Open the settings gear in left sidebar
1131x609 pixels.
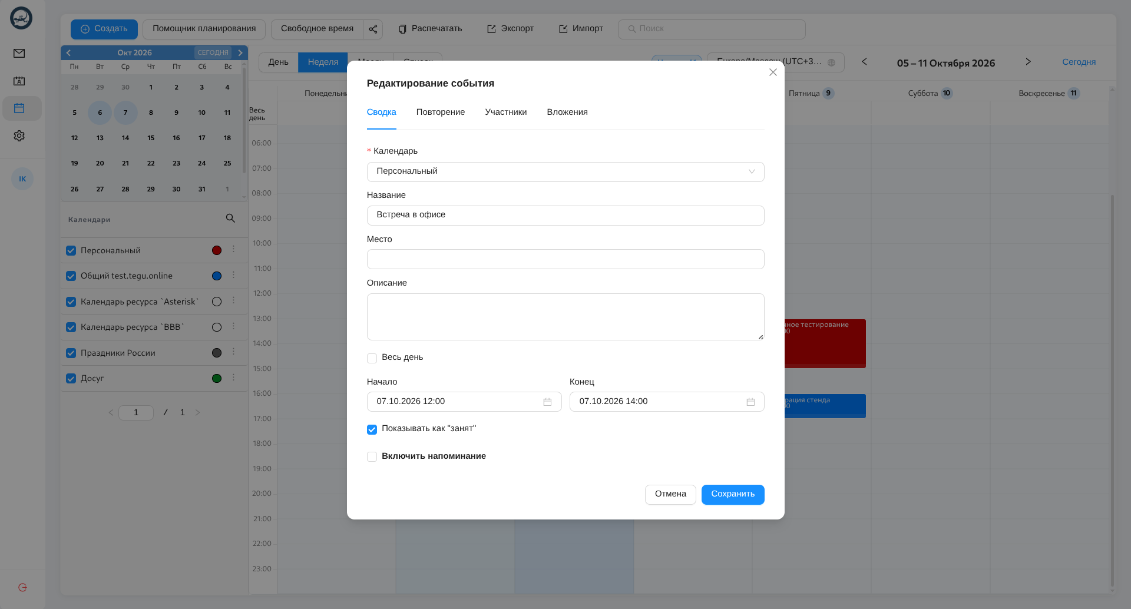coord(19,136)
